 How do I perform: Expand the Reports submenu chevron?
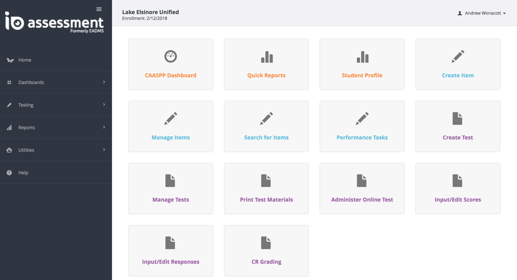tap(104, 127)
